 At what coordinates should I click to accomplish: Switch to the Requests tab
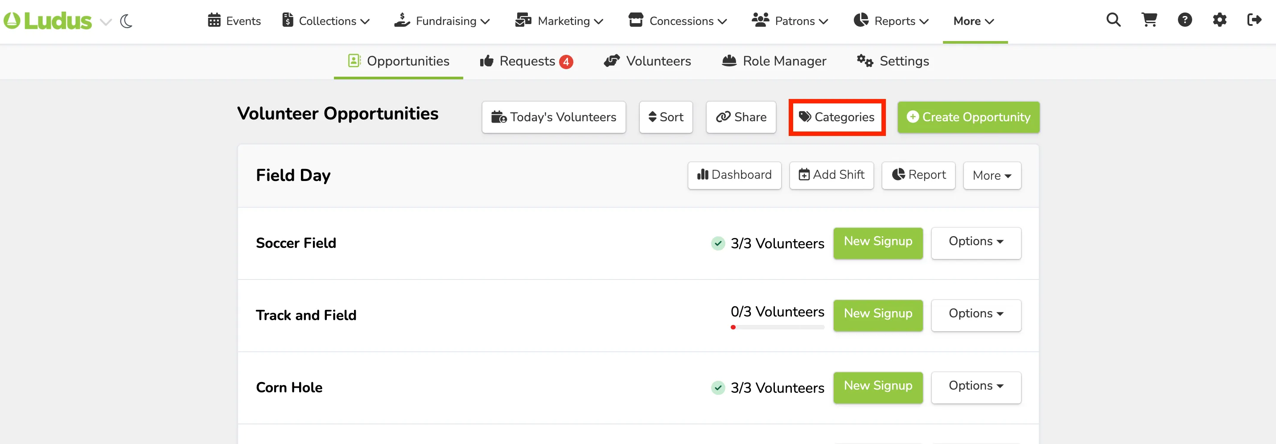click(x=527, y=61)
